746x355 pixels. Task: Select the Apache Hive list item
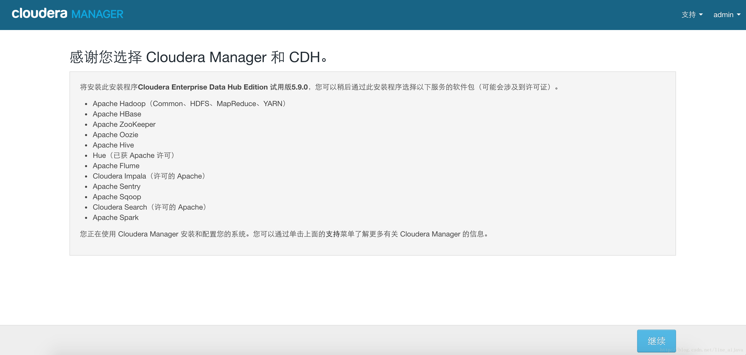113,145
